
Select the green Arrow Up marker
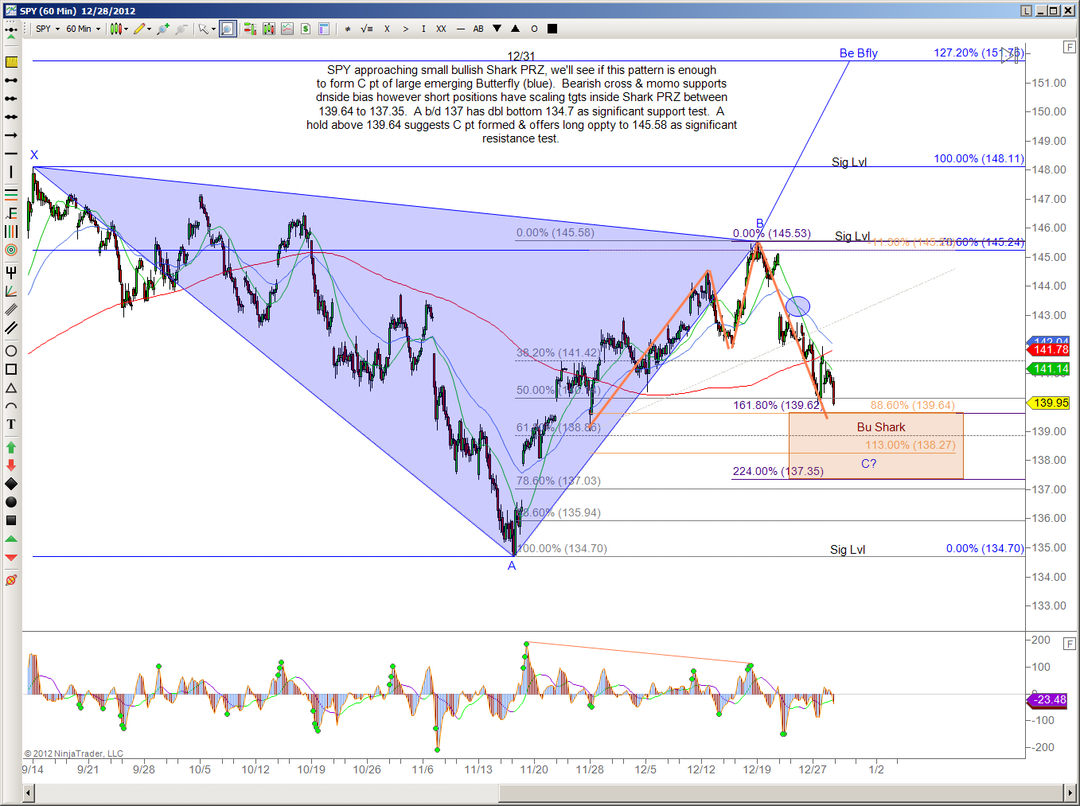point(11,446)
